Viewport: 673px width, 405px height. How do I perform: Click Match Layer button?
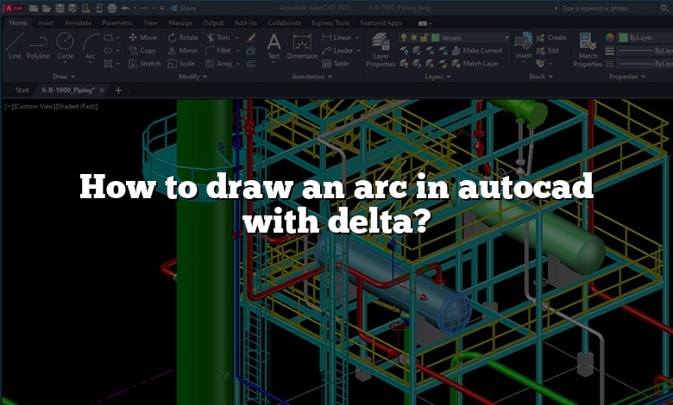tap(475, 64)
